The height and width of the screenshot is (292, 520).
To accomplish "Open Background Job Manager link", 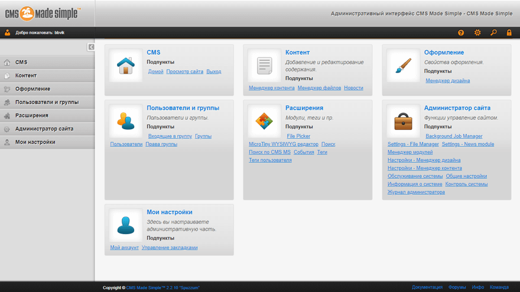I will [454, 136].
